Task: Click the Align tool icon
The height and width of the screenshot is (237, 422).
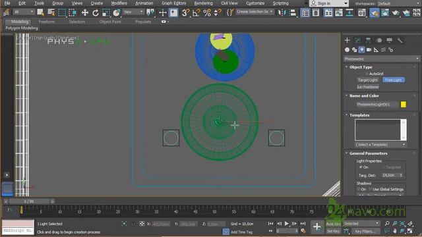Action: 293,13
